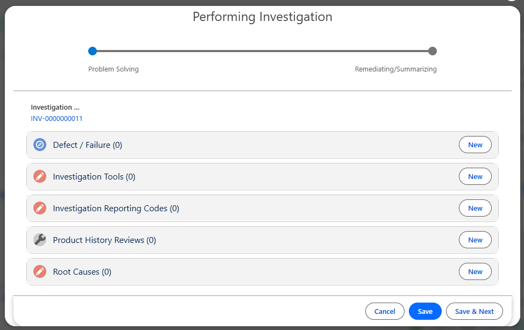This screenshot has height=330, width=524.
Task: Add a new Product History Review
Action: pos(475,240)
